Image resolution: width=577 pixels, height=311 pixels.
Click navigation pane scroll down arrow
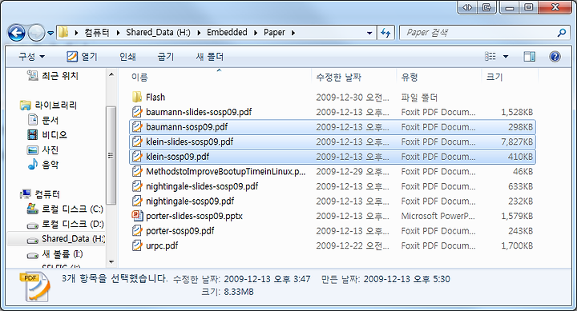pos(111,261)
